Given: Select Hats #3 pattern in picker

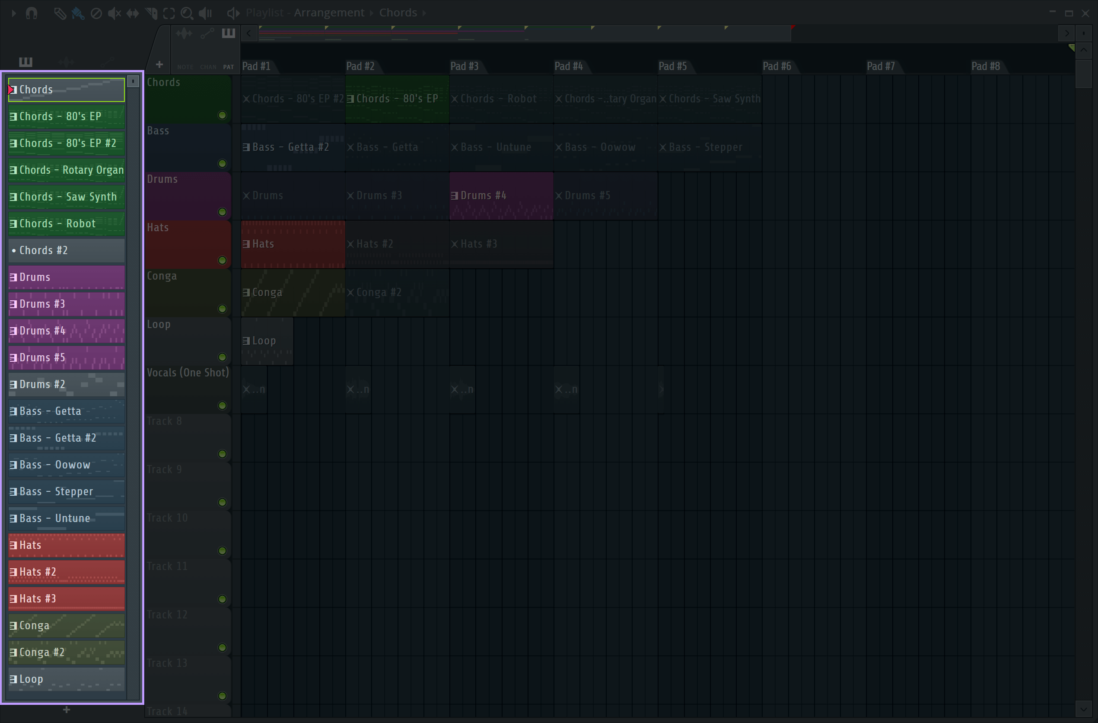Looking at the screenshot, I should (x=67, y=599).
